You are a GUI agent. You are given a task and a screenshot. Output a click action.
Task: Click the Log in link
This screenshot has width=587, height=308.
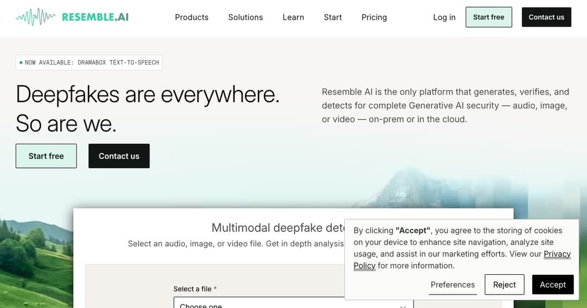[x=445, y=17]
